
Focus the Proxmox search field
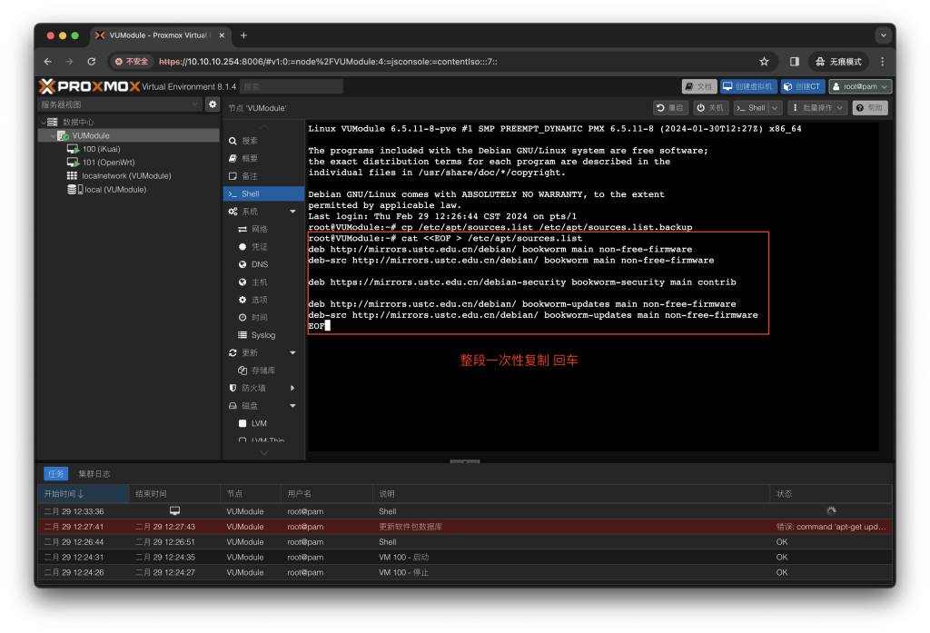point(292,86)
